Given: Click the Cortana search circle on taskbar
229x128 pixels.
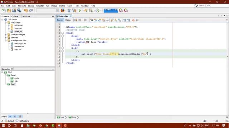Looking at the screenshot, I should click(x=9, y=126).
